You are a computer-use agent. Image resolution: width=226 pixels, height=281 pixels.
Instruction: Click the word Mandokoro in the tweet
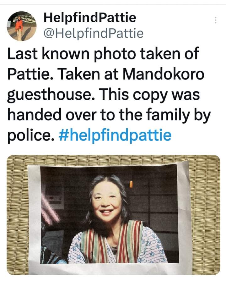[163, 74]
